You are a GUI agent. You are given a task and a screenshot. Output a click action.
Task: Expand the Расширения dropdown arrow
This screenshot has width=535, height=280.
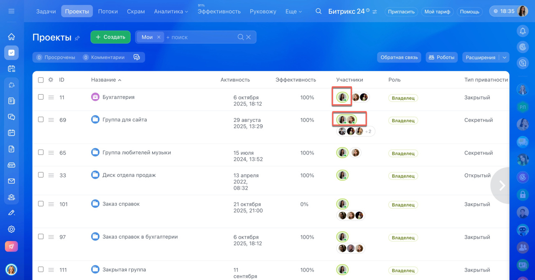[x=504, y=57]
